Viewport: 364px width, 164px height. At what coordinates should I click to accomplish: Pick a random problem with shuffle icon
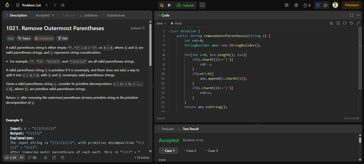62,5
